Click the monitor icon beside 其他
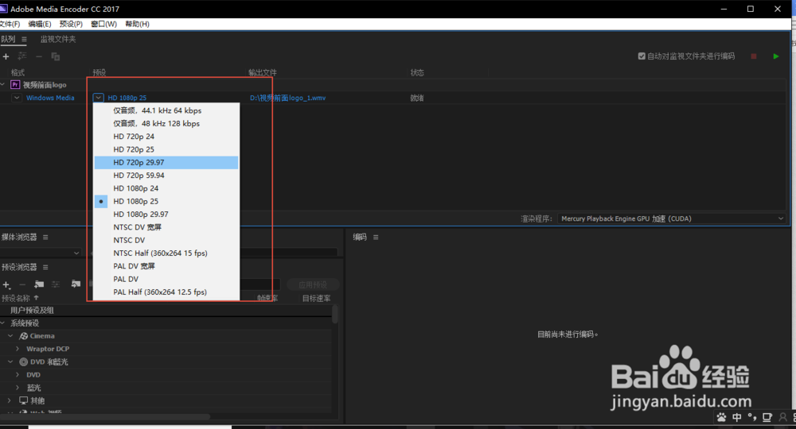796x429 pixels. tap(23, 400)
